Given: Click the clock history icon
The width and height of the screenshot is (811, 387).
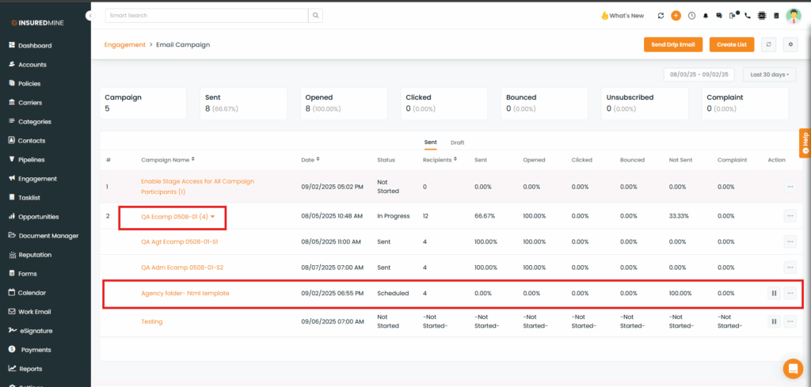Looking at the screenshot, I should click(x=691, y=15).
